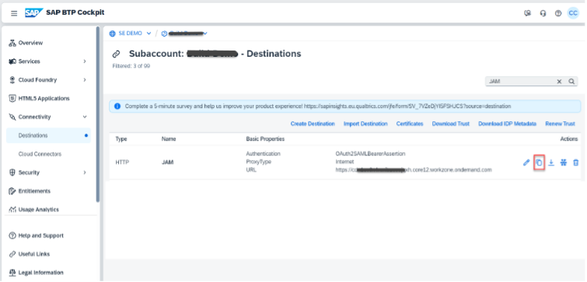
Task: Open the notifications feed icon in header
Action: pyautogui.click(x=527, y=13)
